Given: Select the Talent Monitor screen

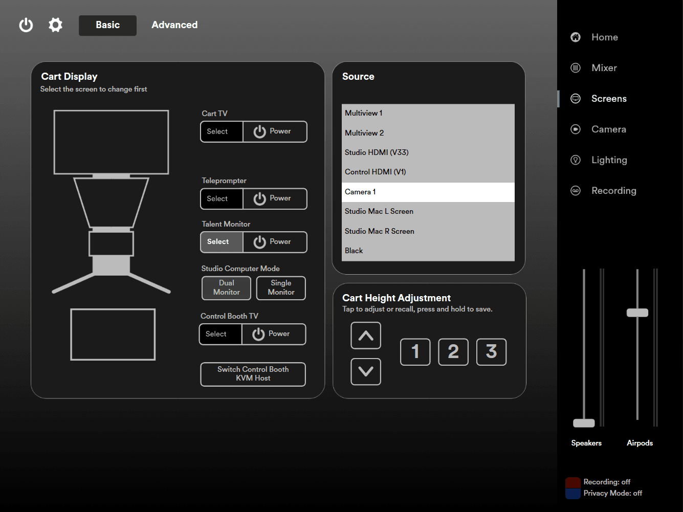Looking at the screenshot, I should point(222,242).
